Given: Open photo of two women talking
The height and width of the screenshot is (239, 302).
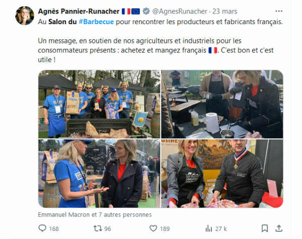Looking at the screenshot, I should (99, 174).
